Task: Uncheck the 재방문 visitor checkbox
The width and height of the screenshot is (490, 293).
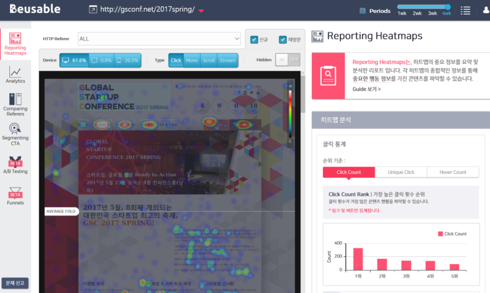Action: pos(283,40)
